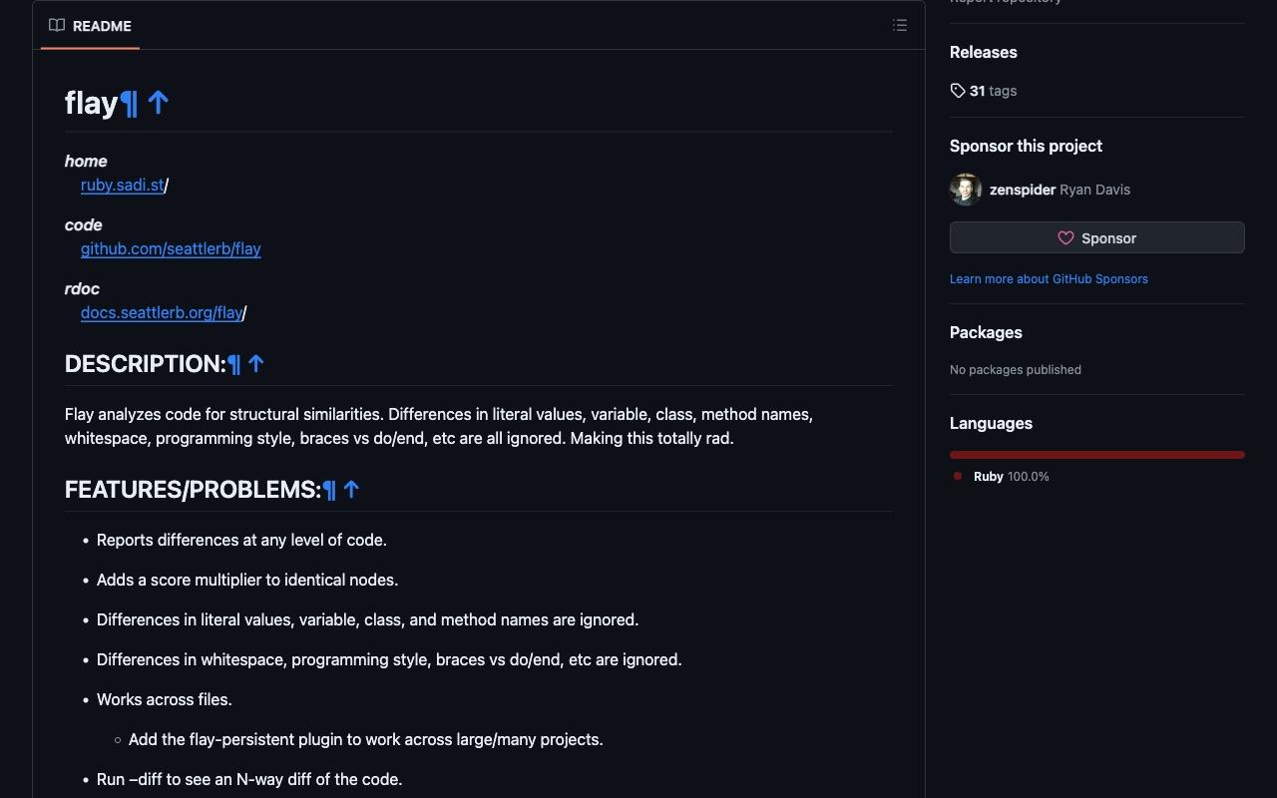Click the 'FEATURES/PROBLEMS:' heading text
1277x798 pixels.
coord(194,490)
